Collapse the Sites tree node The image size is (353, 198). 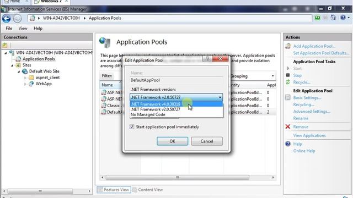tap(12, 65)
